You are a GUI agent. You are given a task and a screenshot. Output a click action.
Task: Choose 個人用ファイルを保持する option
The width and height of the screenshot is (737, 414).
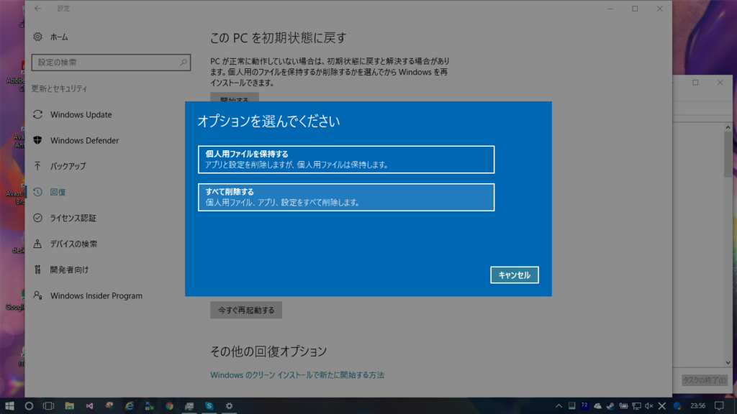pos(346,159)
